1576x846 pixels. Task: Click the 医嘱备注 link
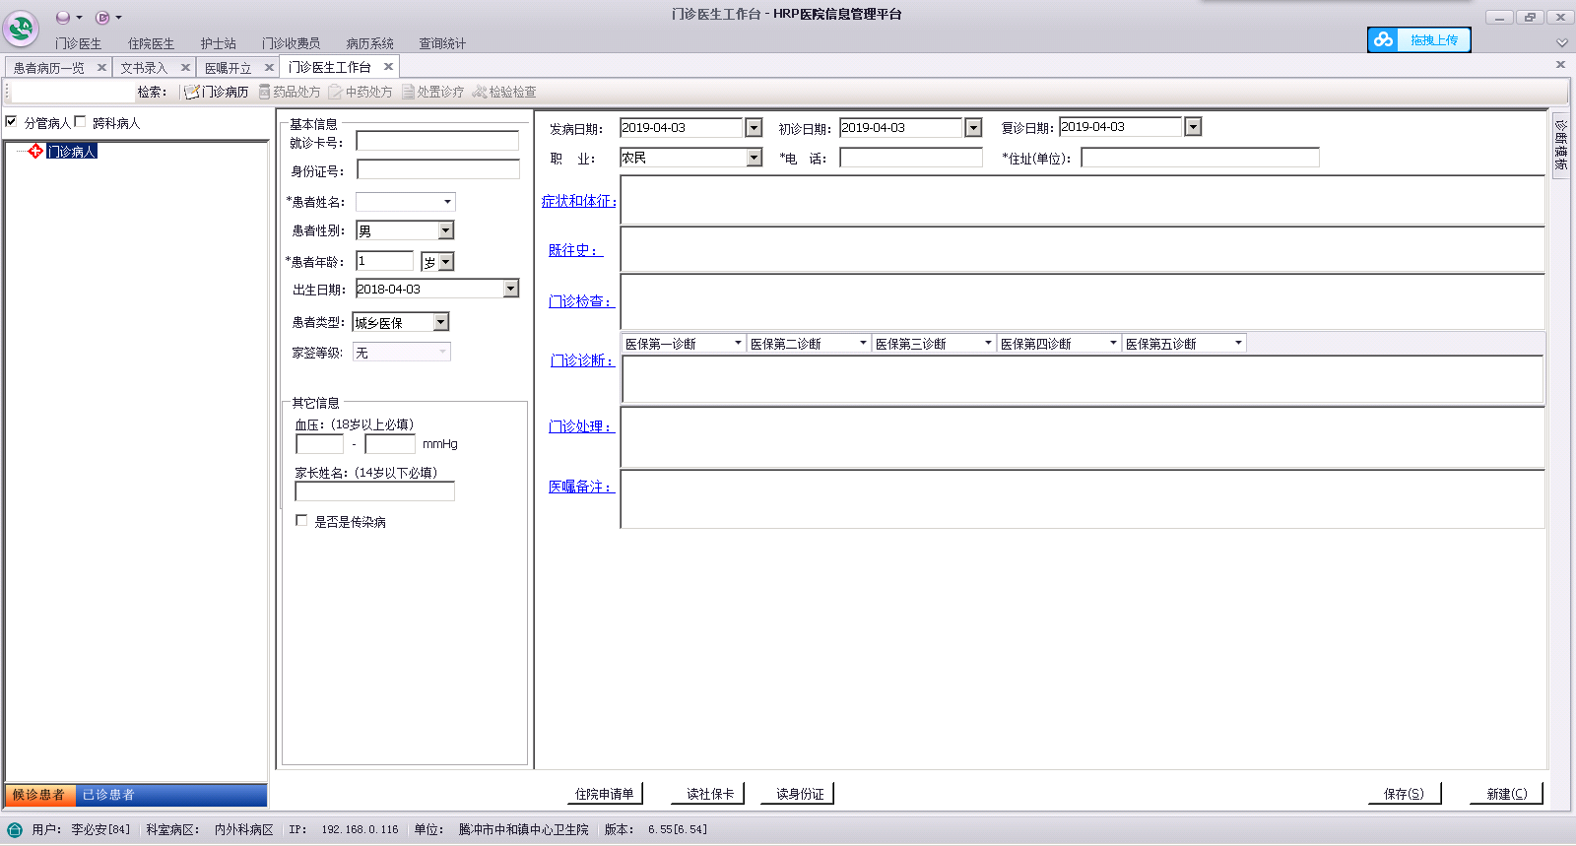click(x=581, y=487)
